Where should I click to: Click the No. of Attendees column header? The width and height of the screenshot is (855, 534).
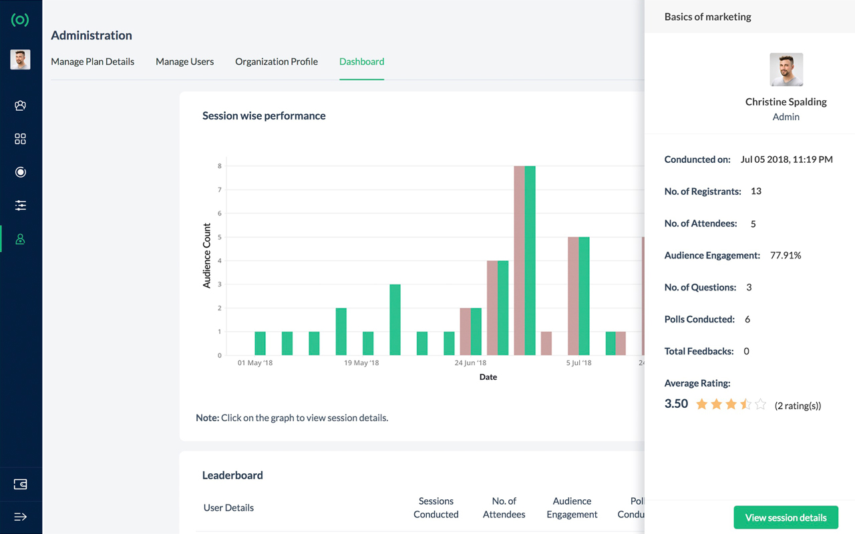504,507
